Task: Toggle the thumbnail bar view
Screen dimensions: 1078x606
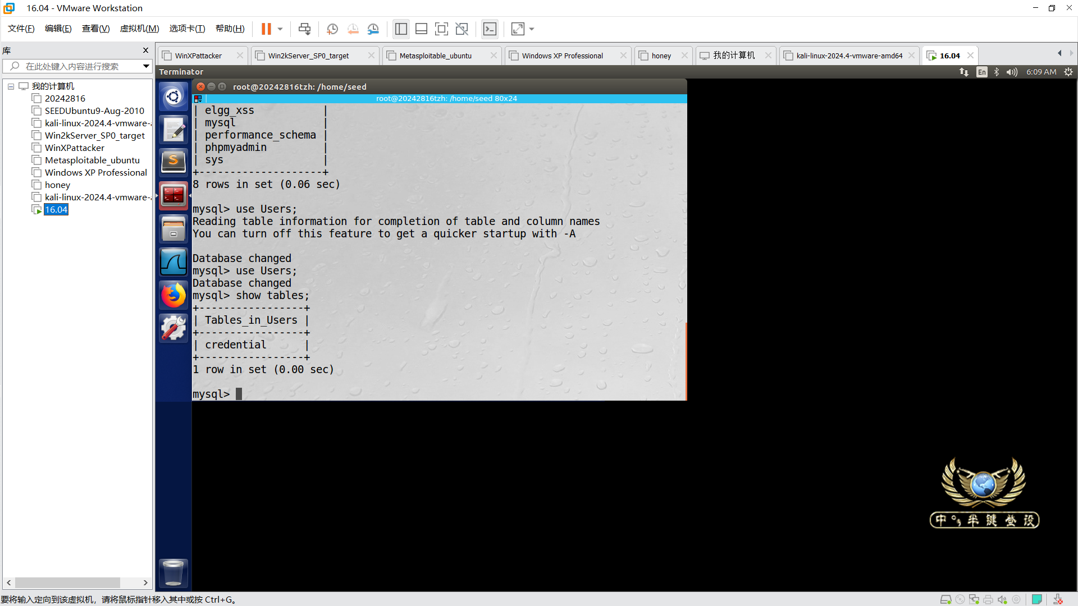Action: 421,29
